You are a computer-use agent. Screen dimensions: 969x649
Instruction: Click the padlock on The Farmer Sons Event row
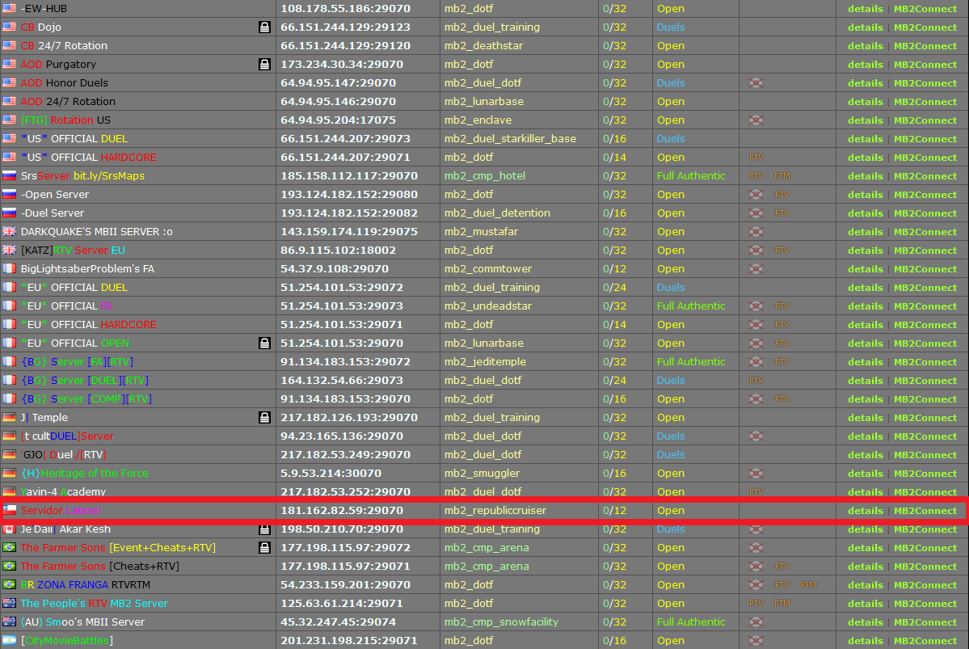pos(264,548)
